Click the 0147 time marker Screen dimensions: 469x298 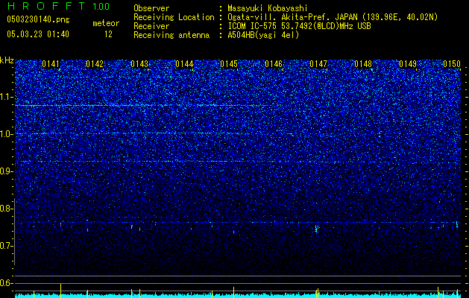(x=318, y=64)
